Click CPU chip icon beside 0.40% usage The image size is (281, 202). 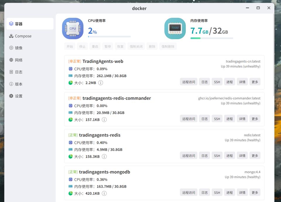[71, 142]
